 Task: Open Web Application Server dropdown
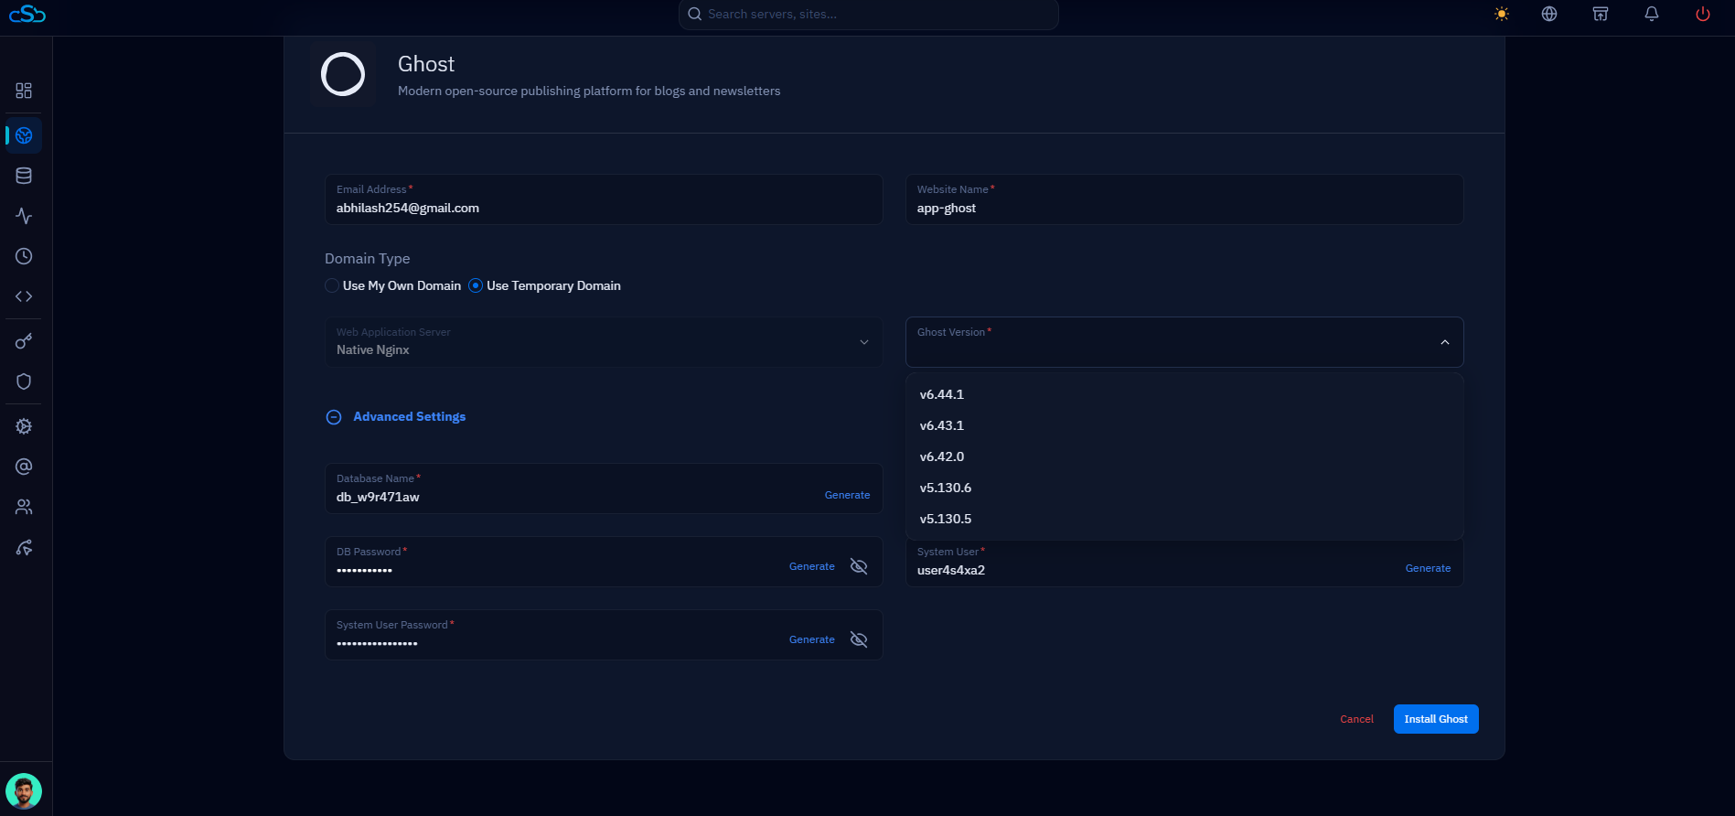pyautogui.click(x=604, y=342)
